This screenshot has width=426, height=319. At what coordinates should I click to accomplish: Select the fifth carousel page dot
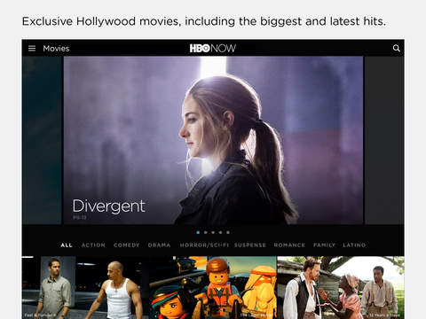(228, 232)
